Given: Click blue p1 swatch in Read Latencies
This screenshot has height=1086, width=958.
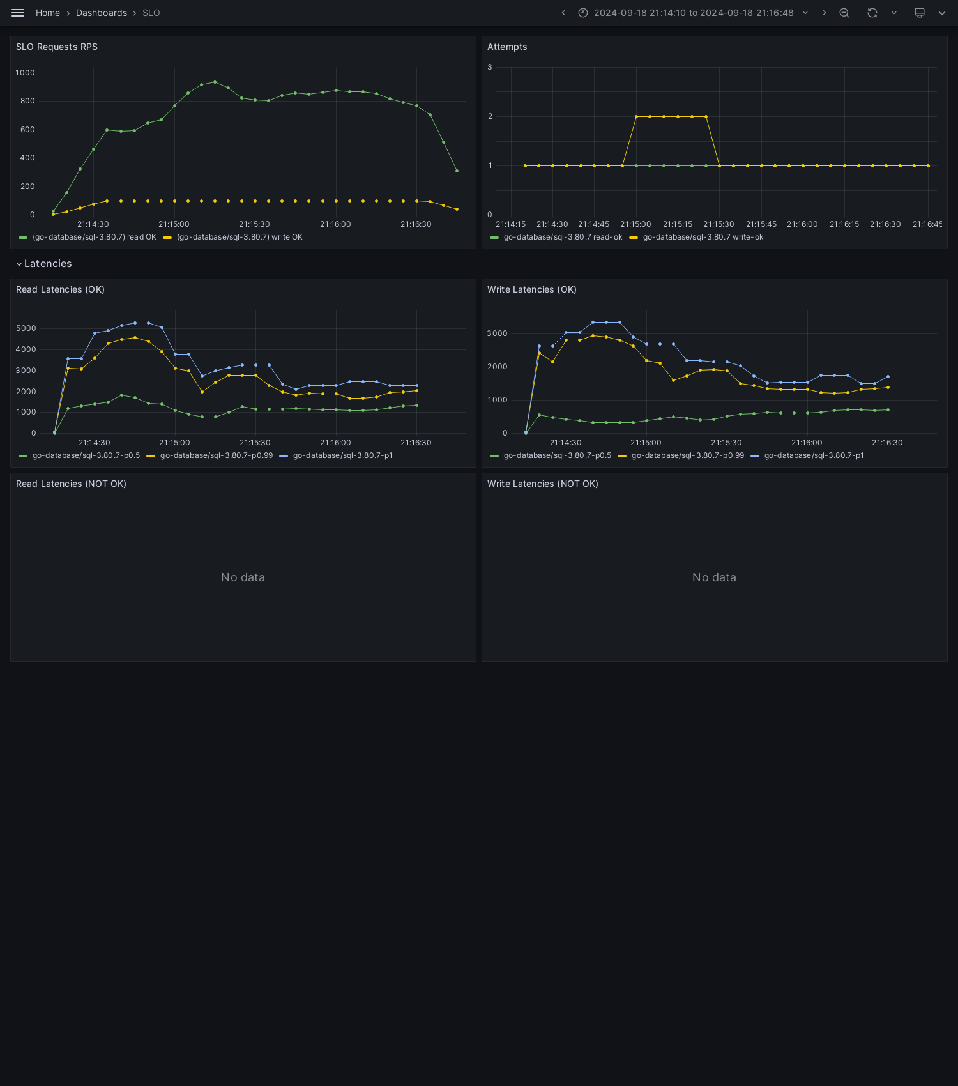Looking at the screenshot, I should [284, 456].
